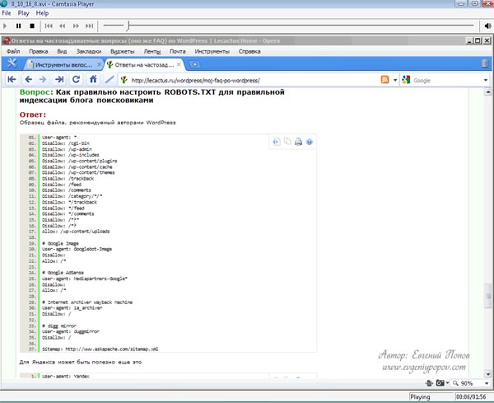Go to the Opera home page icon

coord(93,80)
